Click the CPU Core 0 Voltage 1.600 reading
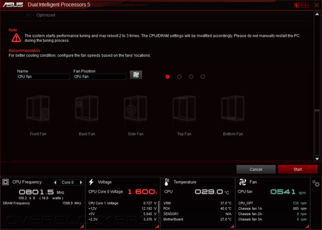Image resolution: width=322 pixels, height=230 pixels. [x=142, y=192]
